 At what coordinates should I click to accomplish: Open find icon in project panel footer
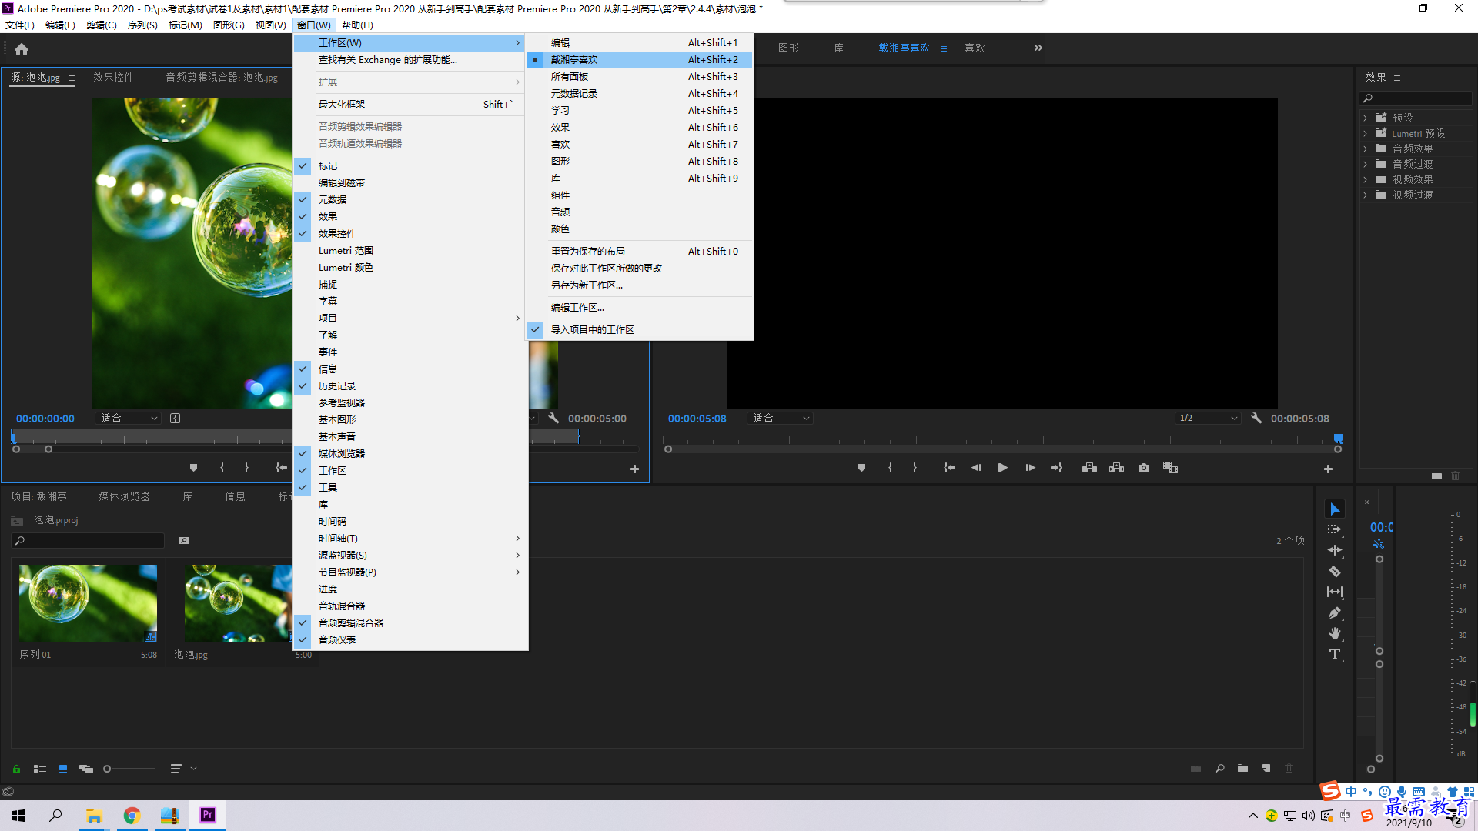[1220, 769]
